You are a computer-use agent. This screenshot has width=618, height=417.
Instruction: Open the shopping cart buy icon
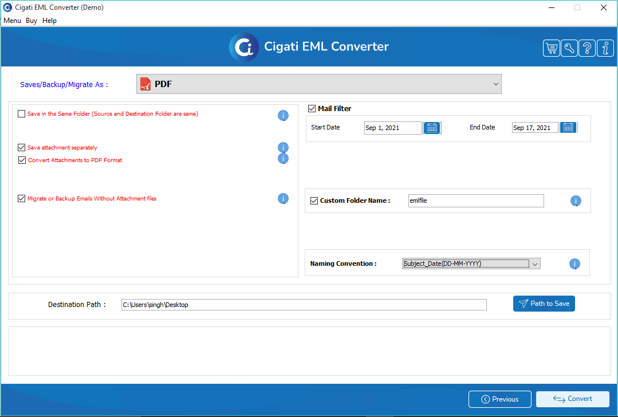[x=552, y=49]
